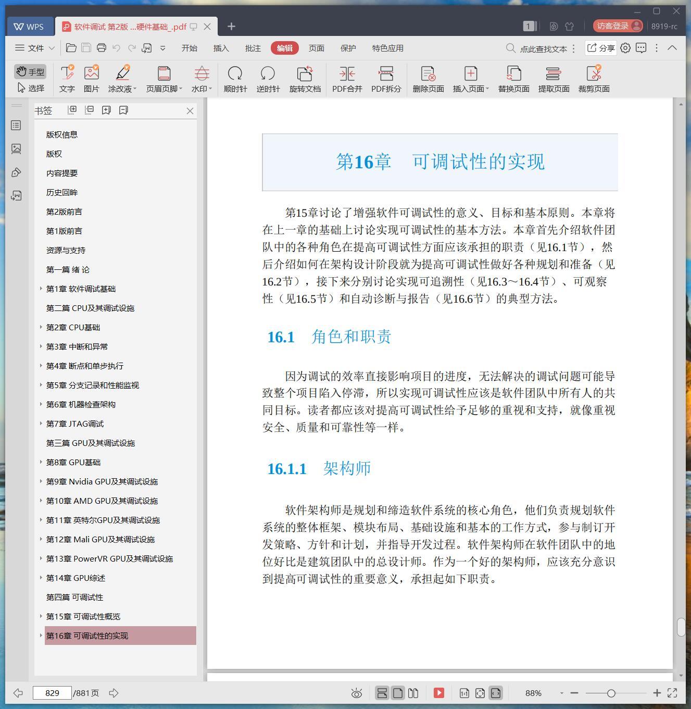
Task: Click Extract Page (提取页面)
Action: coord(554,79)
